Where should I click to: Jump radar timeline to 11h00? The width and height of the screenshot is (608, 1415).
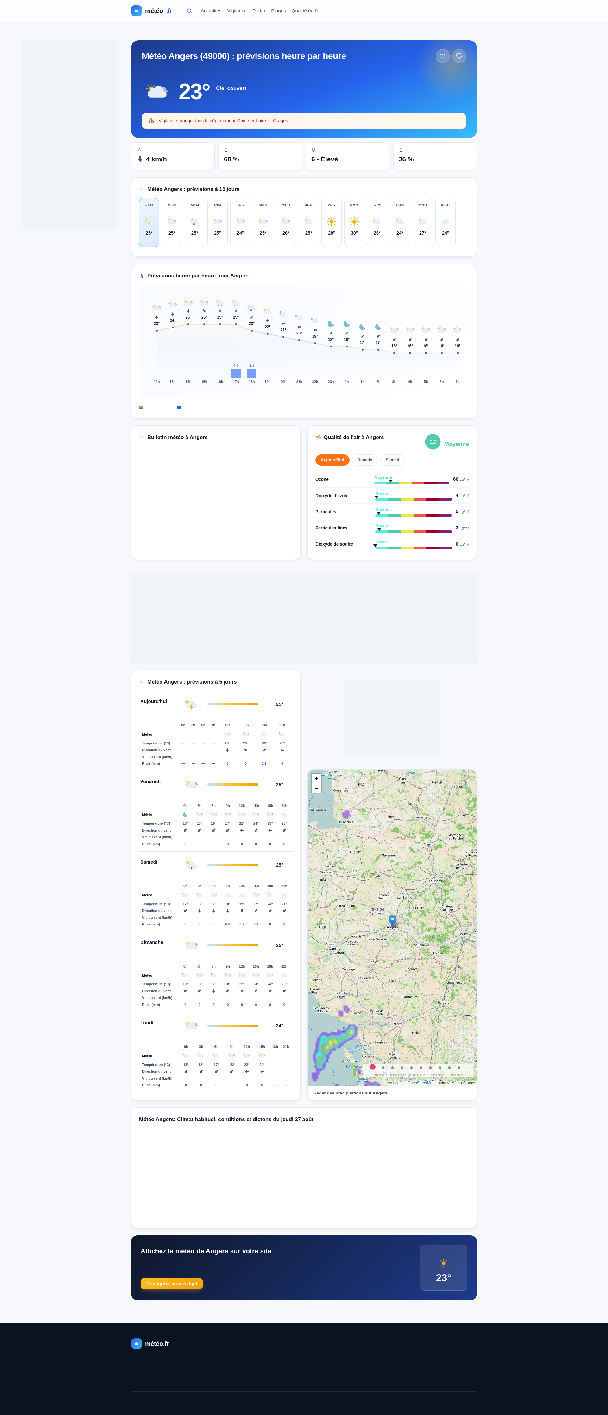(x=392, y=1068)
